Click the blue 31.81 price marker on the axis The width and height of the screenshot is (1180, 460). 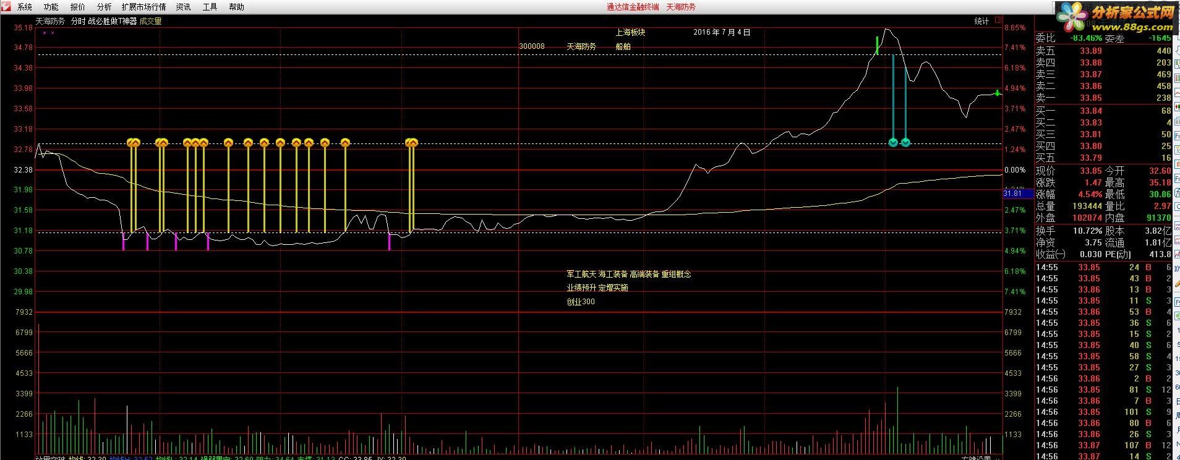(1018, 194)
